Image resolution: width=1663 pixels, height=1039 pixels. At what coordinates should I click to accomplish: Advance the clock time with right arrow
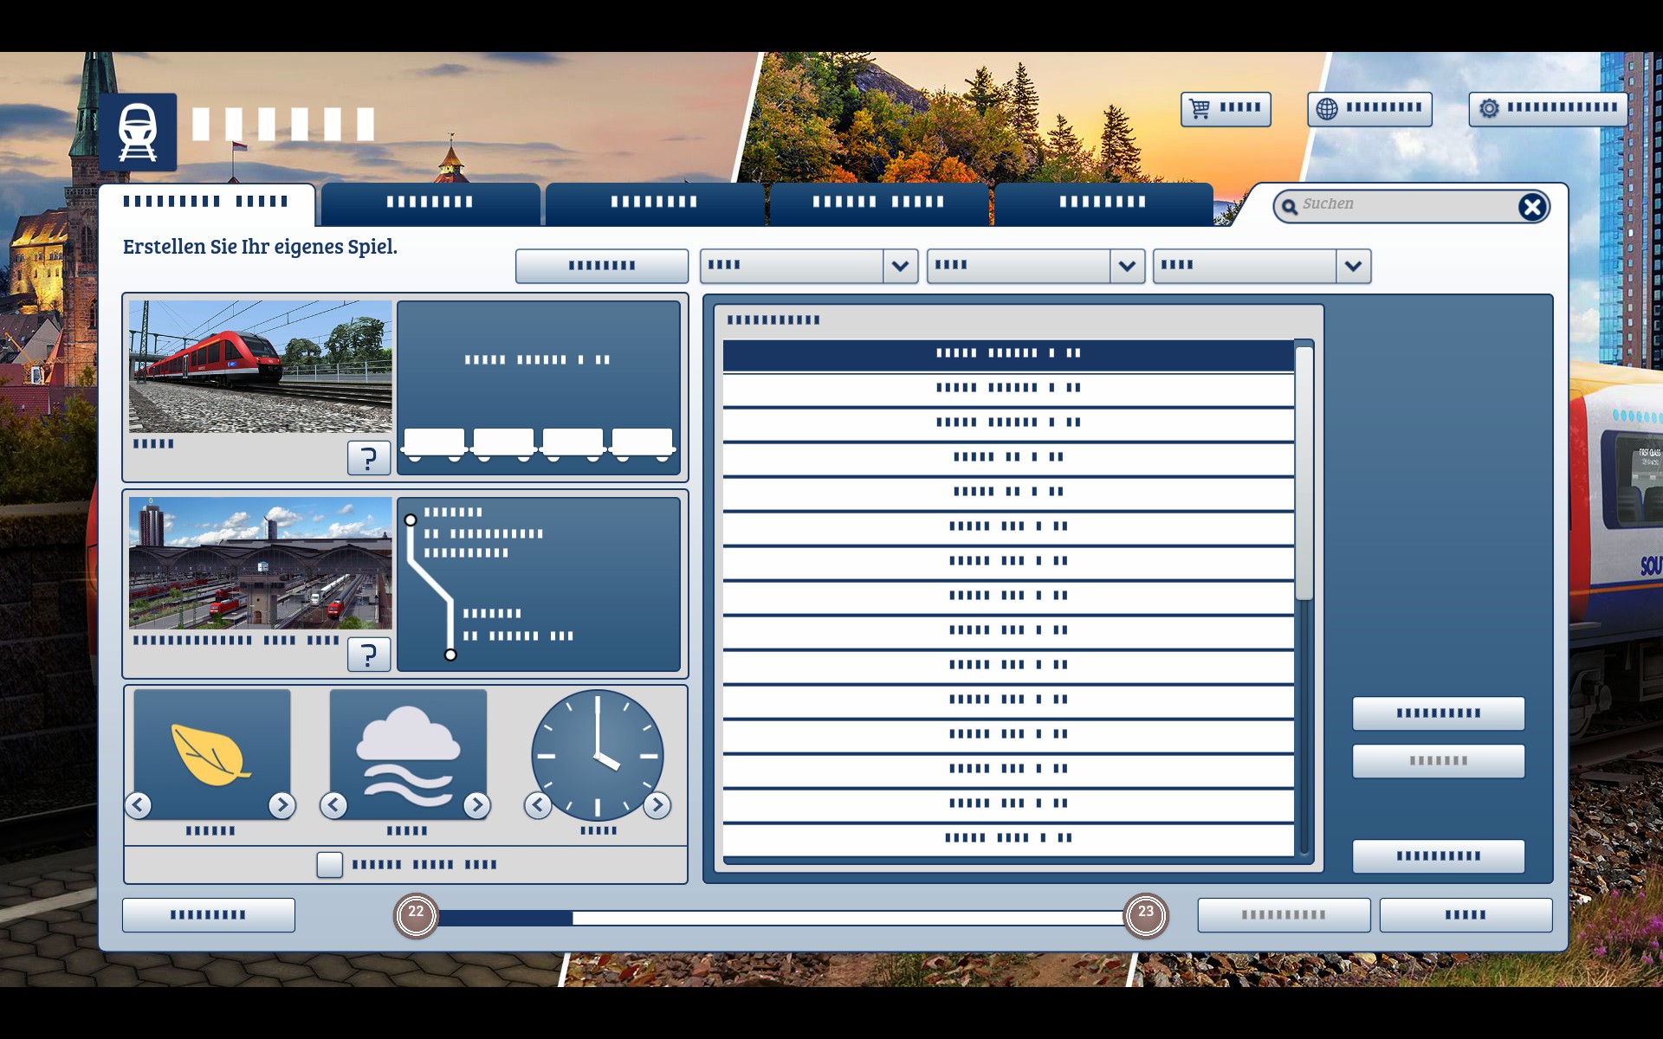[657, 805]
